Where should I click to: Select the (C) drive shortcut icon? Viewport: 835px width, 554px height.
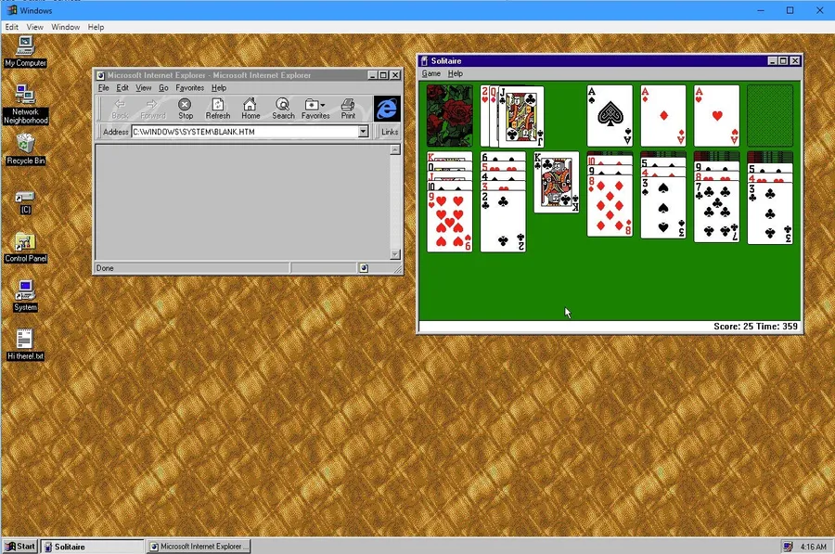25,202
